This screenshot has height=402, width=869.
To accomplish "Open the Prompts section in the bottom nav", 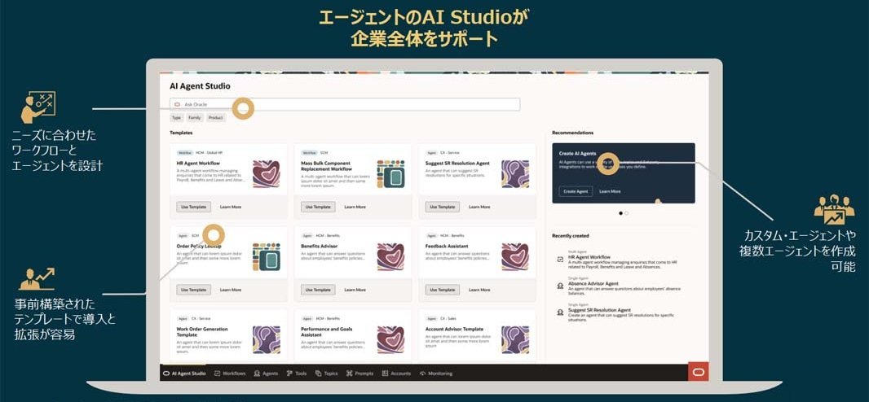I will pyautogui.click(x=360, y=374).
